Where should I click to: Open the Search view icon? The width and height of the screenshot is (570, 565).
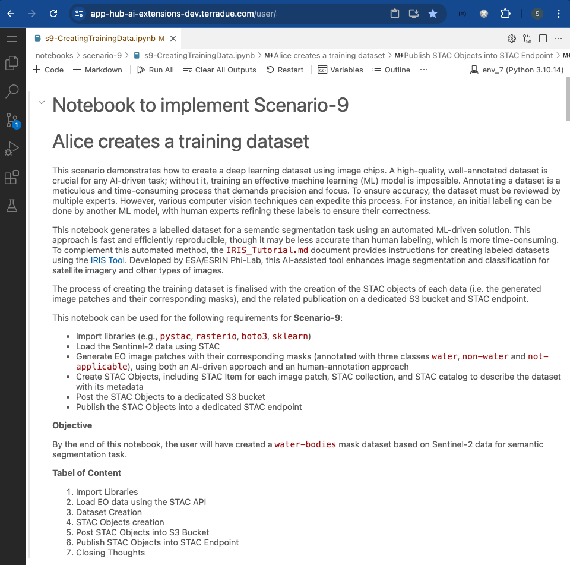tap(12, 91)
